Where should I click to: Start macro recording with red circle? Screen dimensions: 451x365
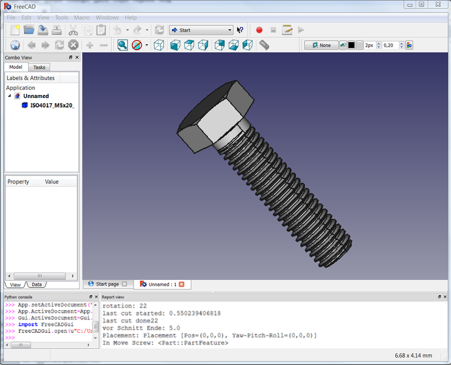tap(259, 30)
